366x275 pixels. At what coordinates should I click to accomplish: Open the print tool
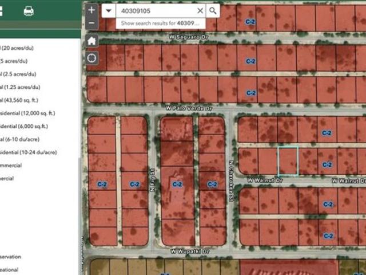pyautogui.click(x=28, y=11)
